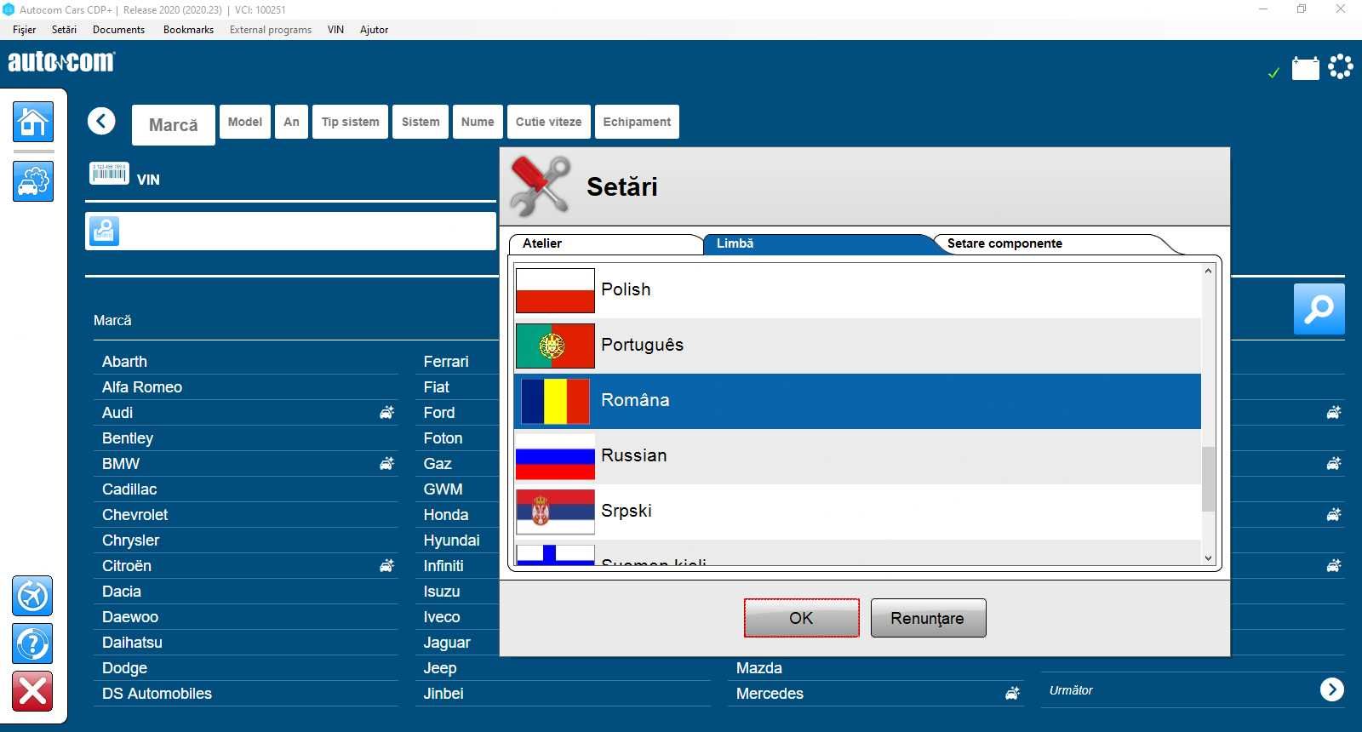The width and height of the screenshot is (1362, 732).
Task: Click the green checkmark status icon
Action: coord(1273,72)
